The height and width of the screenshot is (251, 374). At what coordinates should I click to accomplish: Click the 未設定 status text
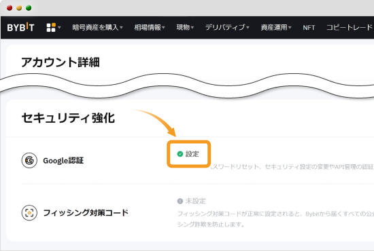coord(195,201)
